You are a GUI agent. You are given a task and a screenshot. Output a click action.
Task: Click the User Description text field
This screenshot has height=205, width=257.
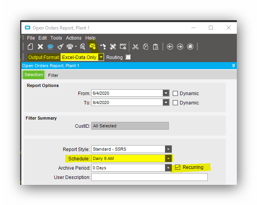[149, 177]
